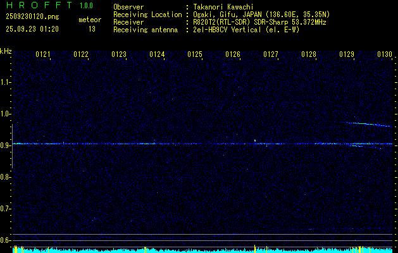The width and height of the screenshot is (398, 253).
Task: Click the kHz axis unit label
Action: click(6, 51)
